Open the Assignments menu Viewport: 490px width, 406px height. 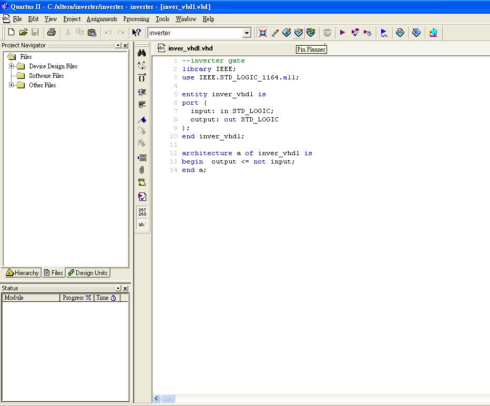[102, 19]
